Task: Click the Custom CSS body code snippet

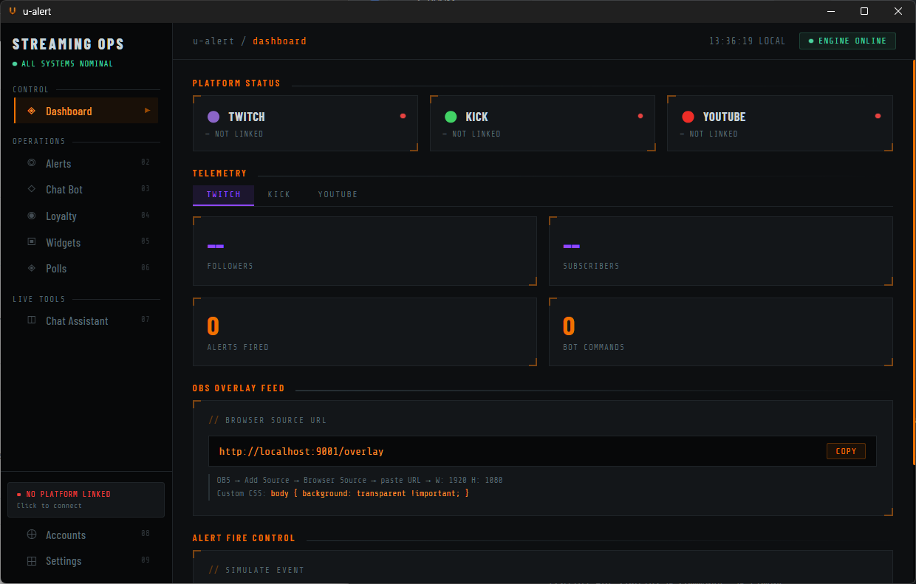Action: (369, 492)
